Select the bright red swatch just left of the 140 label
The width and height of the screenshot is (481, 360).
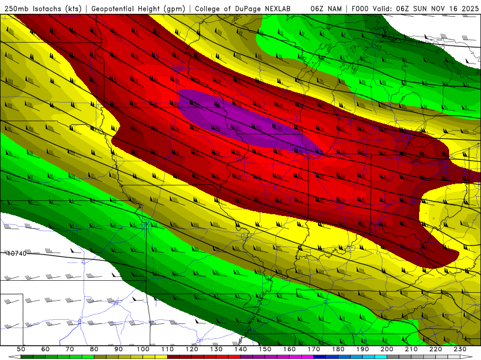[234, 357]
